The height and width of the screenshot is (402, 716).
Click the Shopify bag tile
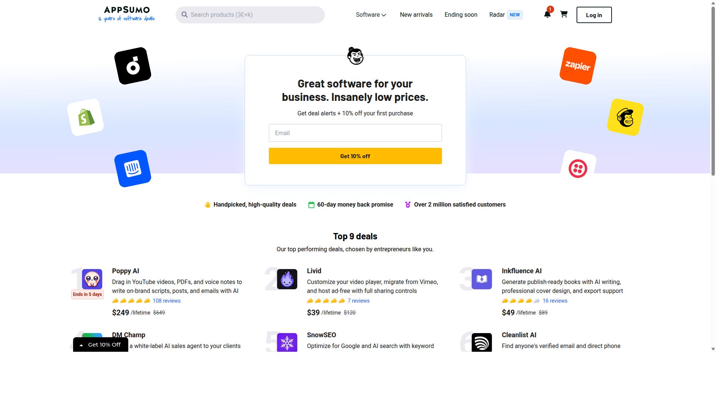[85, 117]
